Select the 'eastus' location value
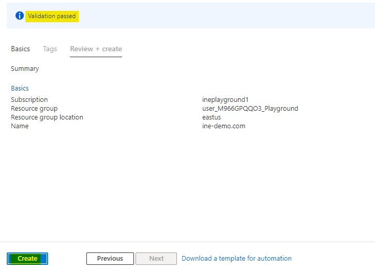 point(212,117)
